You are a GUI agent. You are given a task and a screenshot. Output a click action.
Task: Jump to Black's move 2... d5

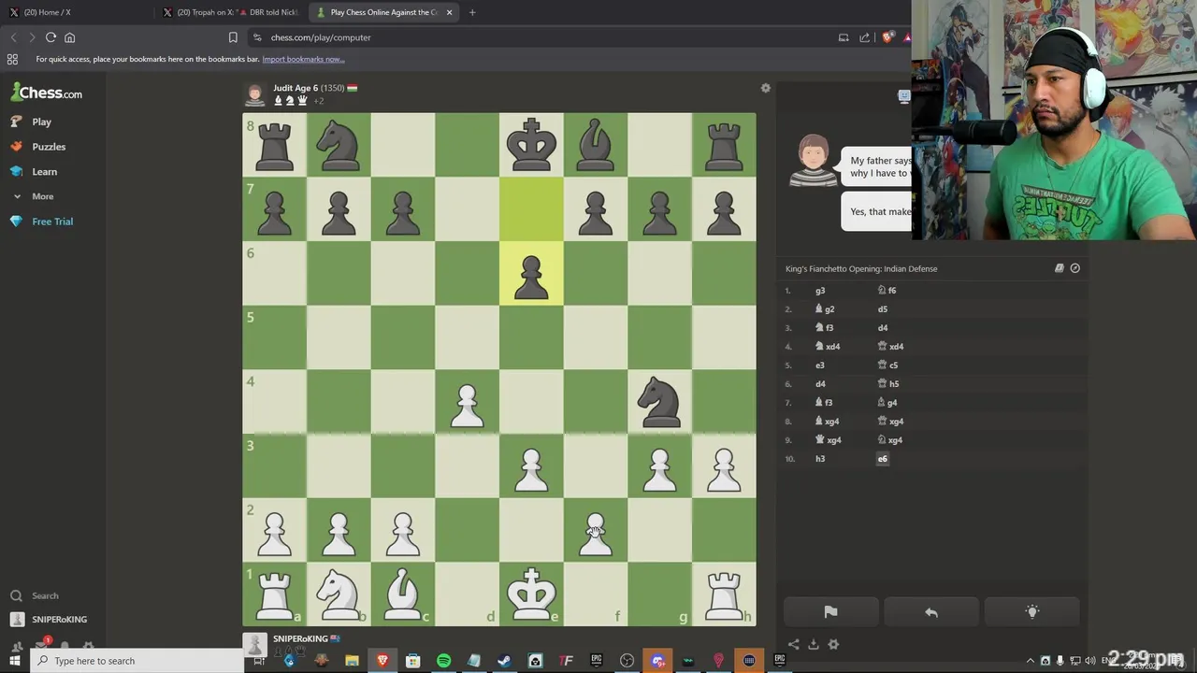tap(882, 309)
